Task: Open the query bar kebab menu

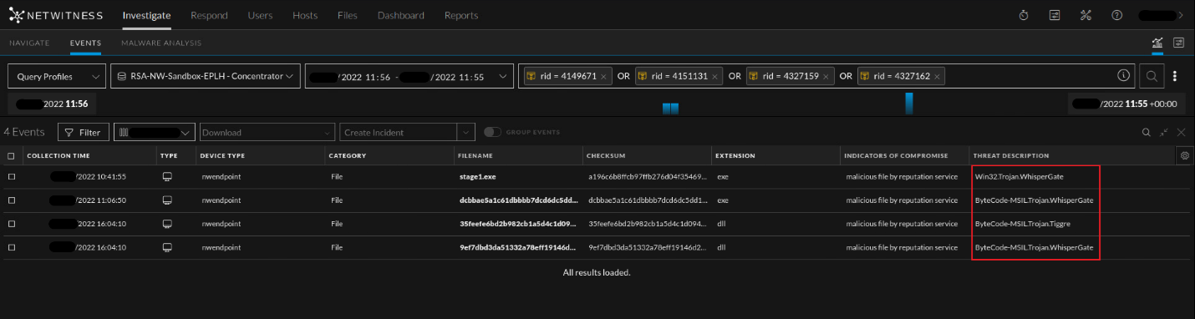Action: point(1175,76)
